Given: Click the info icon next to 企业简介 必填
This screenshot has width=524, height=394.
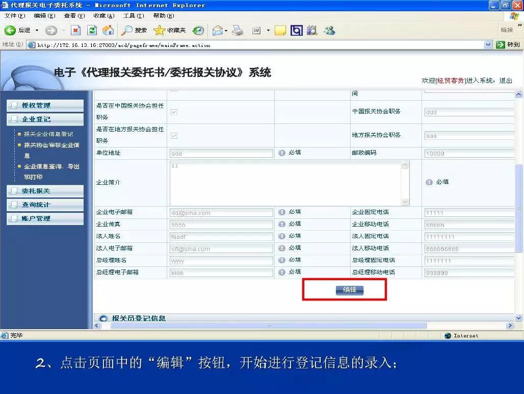Looking at the screenshot, I should (x=429, y=182).
